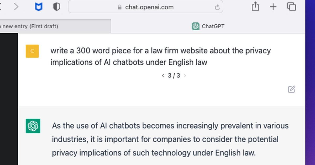Click the reload page icon
This screenshot has height=165, width=315.
(x=217, y=7)
